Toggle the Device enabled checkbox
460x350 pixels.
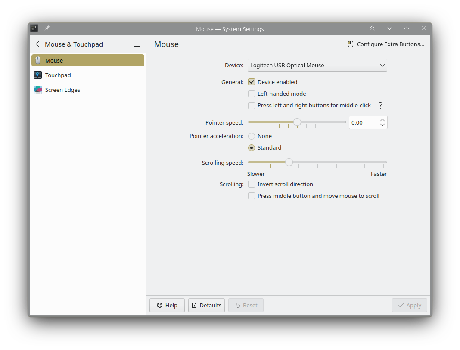click(252, 82)
